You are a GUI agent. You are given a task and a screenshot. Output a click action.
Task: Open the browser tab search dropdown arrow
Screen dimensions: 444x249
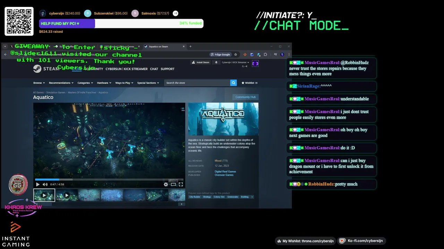[x=5, y=46]
